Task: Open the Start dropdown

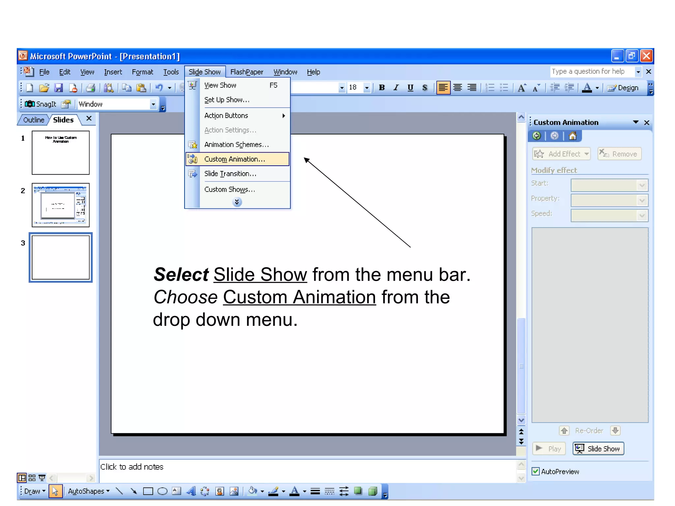Action: pyautogui.click(x=609, y=185)
